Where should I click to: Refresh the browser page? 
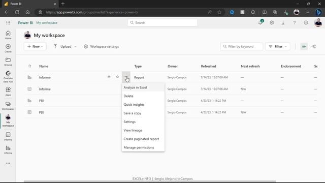[x=17, y=12]
